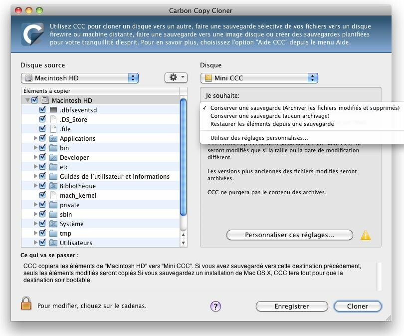Screen dimensions: 404x336
Task: Expand the tmp folder
Action: coord(35,233)
